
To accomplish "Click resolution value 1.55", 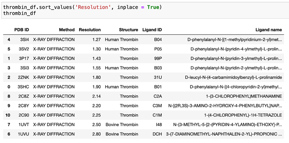I will (97, 68).
